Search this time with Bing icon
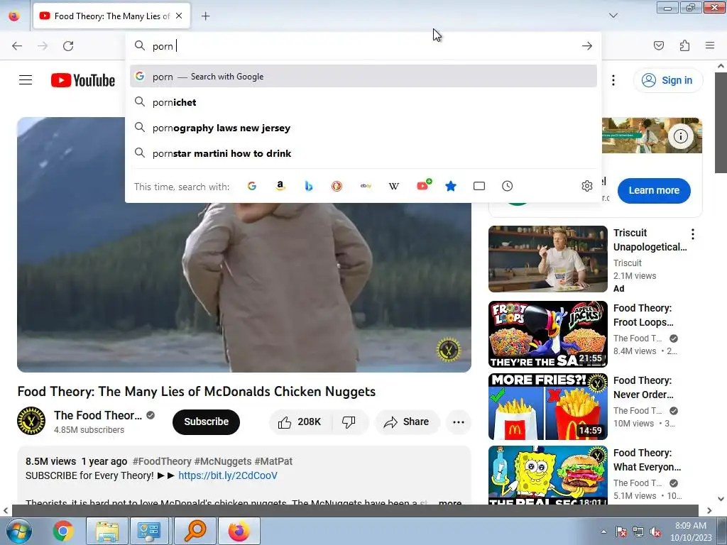727x545 pixels. pyautogui.click(x=309, y=186)
